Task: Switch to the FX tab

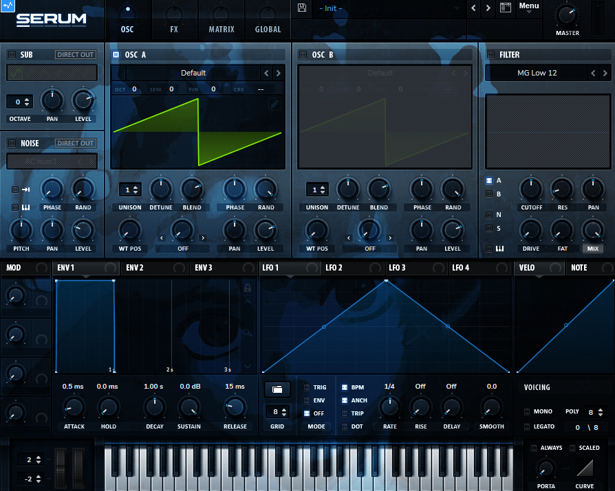Action: [x=174, y=20]
